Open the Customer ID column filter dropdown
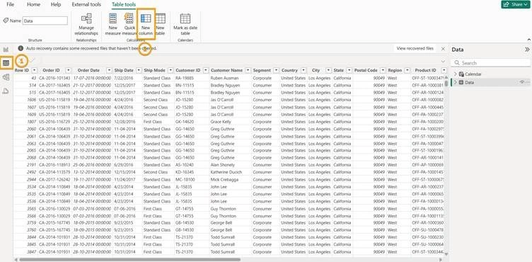This screenshot has height=262, width=532. (x=206, y=70)
